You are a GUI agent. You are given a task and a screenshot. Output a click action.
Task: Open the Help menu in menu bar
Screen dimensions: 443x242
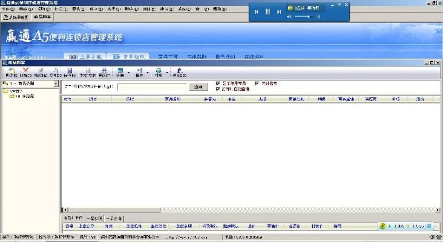point(220,9)
